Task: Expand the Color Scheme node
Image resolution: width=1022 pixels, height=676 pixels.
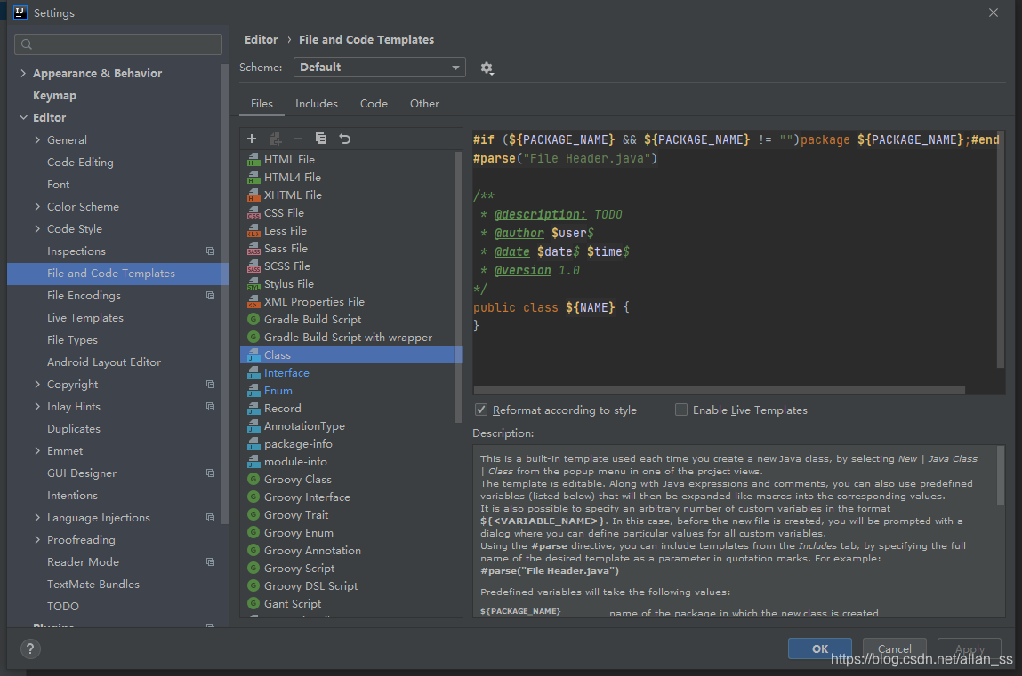Action: click(x=37, y=206)
